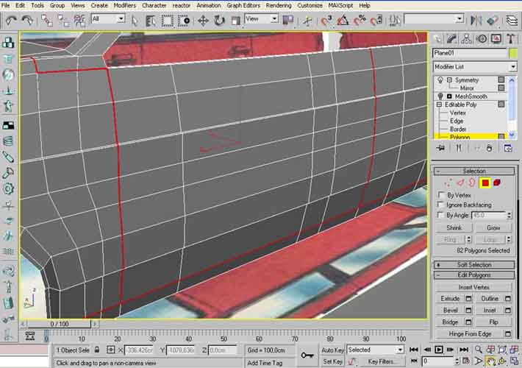Open the View reference coordinate dropdown
522x368 pixels.
pyautogui.click(x=261, y=18)
